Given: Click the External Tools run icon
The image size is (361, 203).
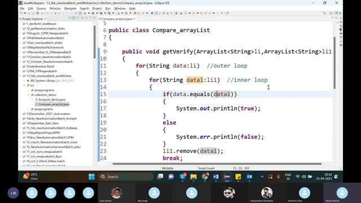Looking at the screenshot, I should point(109,13).
